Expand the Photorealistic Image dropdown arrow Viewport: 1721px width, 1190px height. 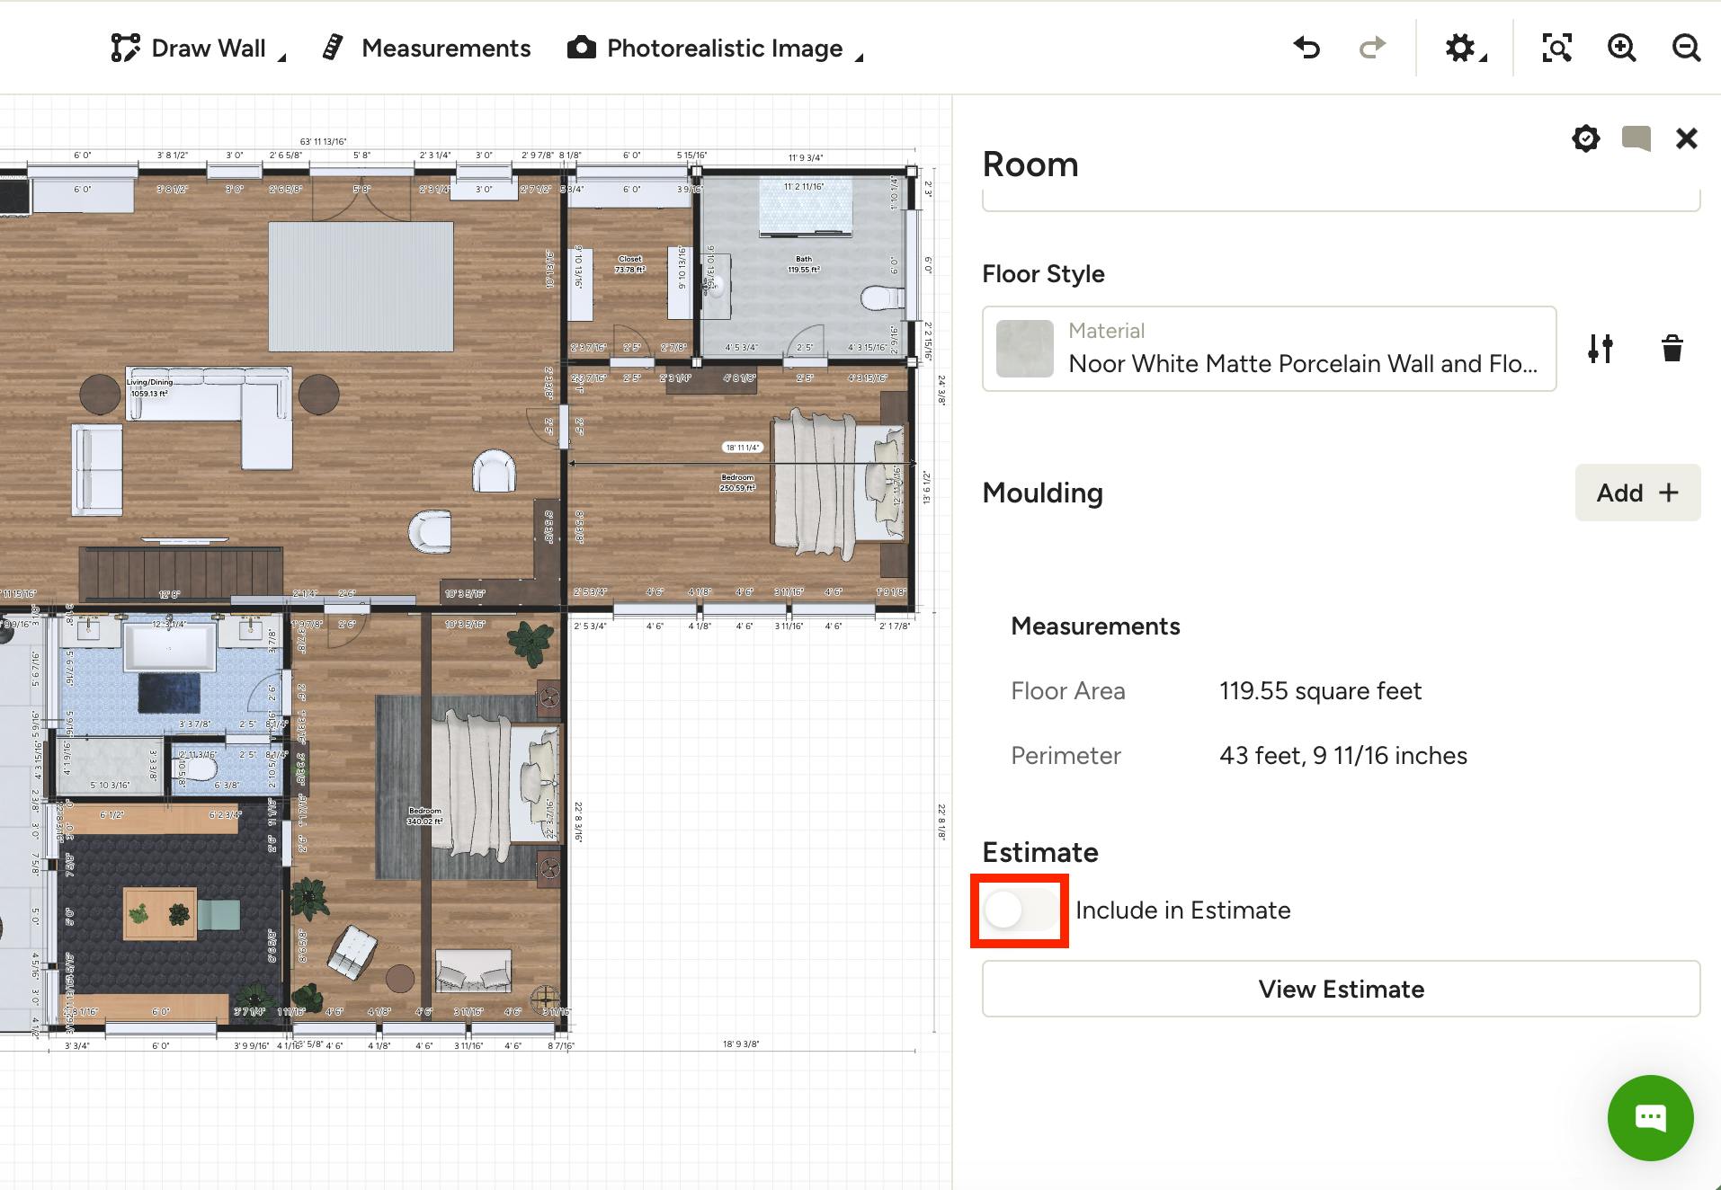click(x=859, y=57)
